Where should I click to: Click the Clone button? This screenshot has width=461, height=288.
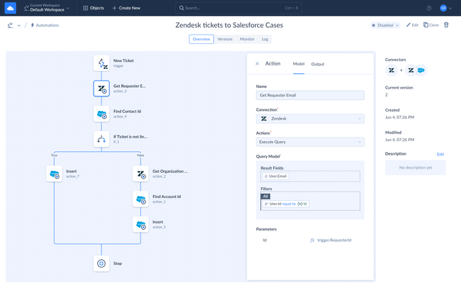(x=431, y=24)
